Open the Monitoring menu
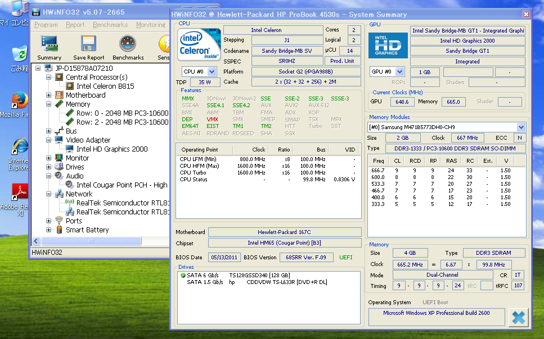 (151, 25)
